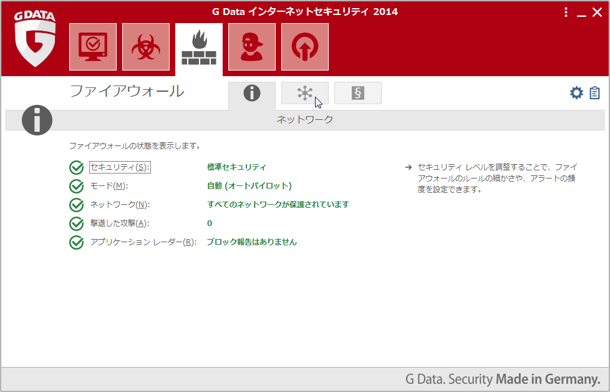Select the Firewall brick wall icon
The height and width of the screenshot is (392, 610).
click(198, 47)
